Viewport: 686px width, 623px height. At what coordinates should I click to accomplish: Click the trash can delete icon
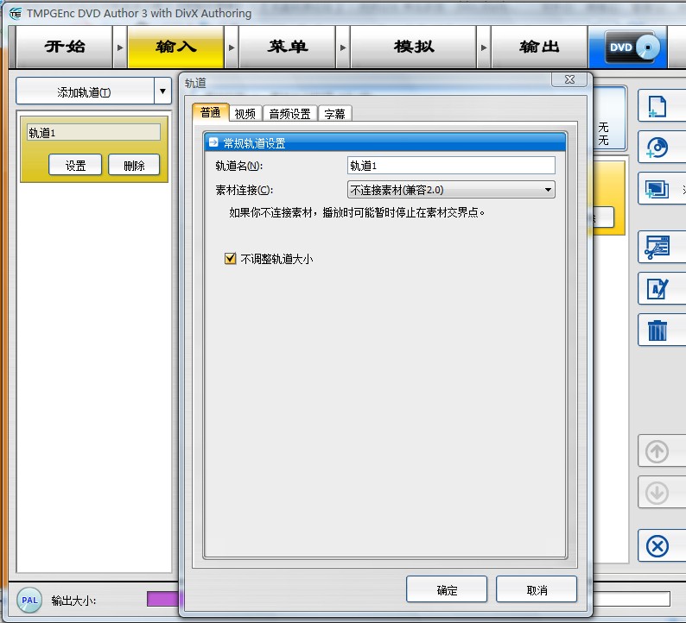[657, 330]
